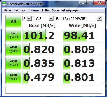Click the Seq write result 98.41

pyautogui.click(x=82, y=35)
